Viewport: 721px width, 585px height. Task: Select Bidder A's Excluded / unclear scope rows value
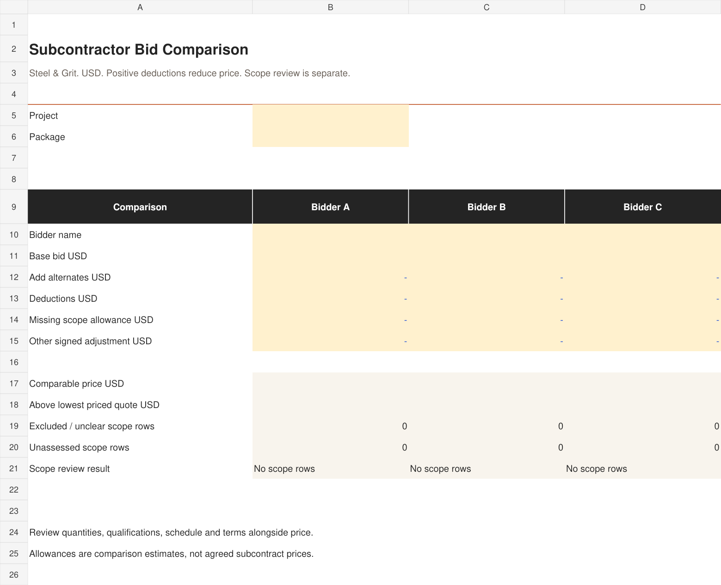pos(330,426)
